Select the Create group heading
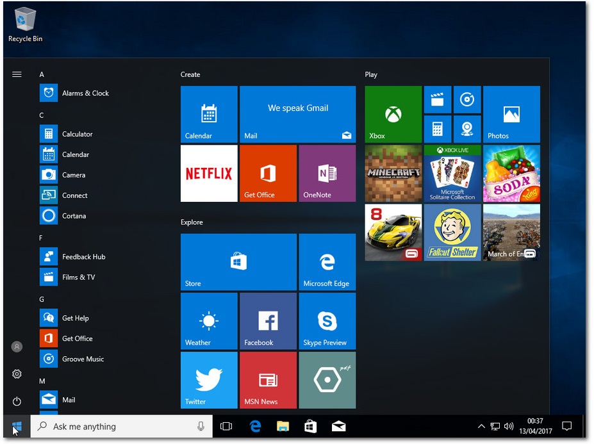The width and height of the screenshot is (594, 444). point(190,74)
